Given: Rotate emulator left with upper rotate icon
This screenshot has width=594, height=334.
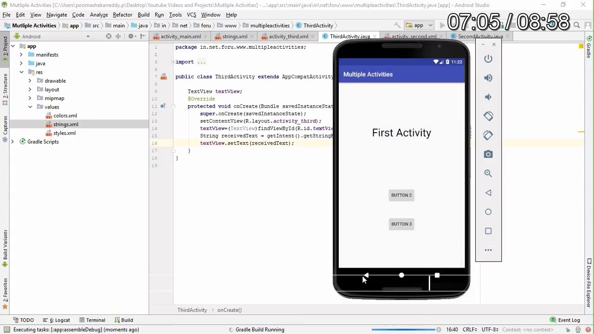Looking at the screenshot, I should click(x=488, y=116).
